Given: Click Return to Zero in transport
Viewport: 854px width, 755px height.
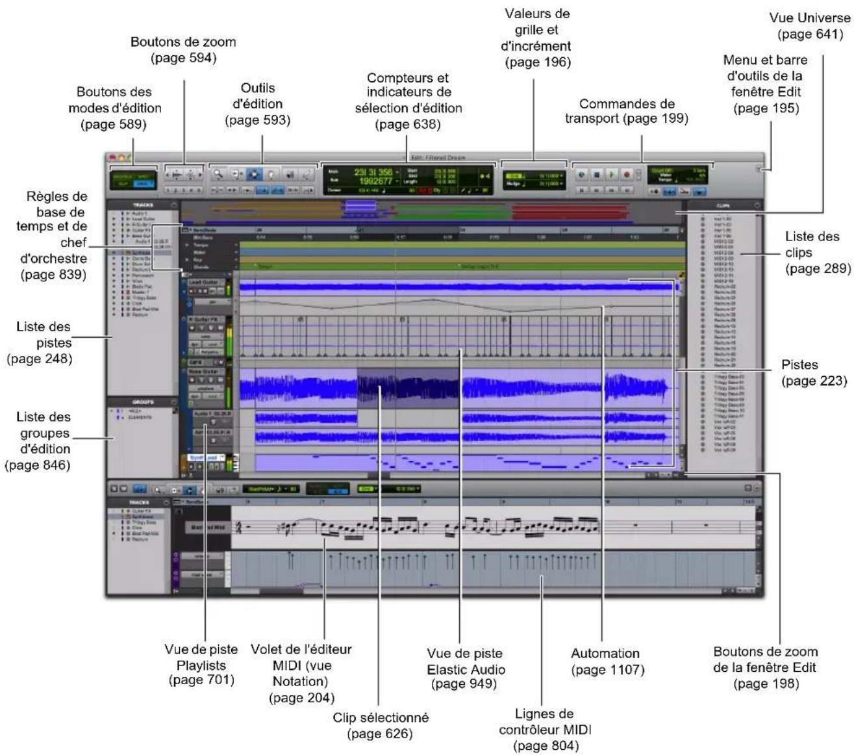Looking at the screenshot, I should [582, 190].
